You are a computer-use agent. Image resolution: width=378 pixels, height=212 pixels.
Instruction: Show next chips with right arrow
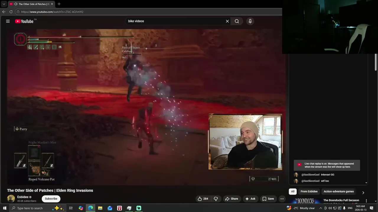pyautogui.click(x=363, y=193)
